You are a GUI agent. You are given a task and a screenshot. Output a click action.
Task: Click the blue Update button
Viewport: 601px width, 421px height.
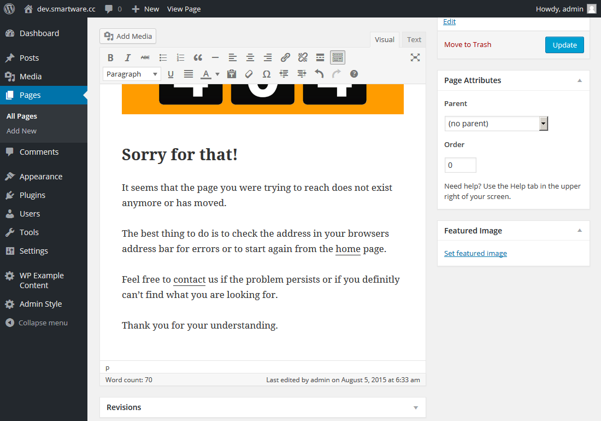click(564, 45)
